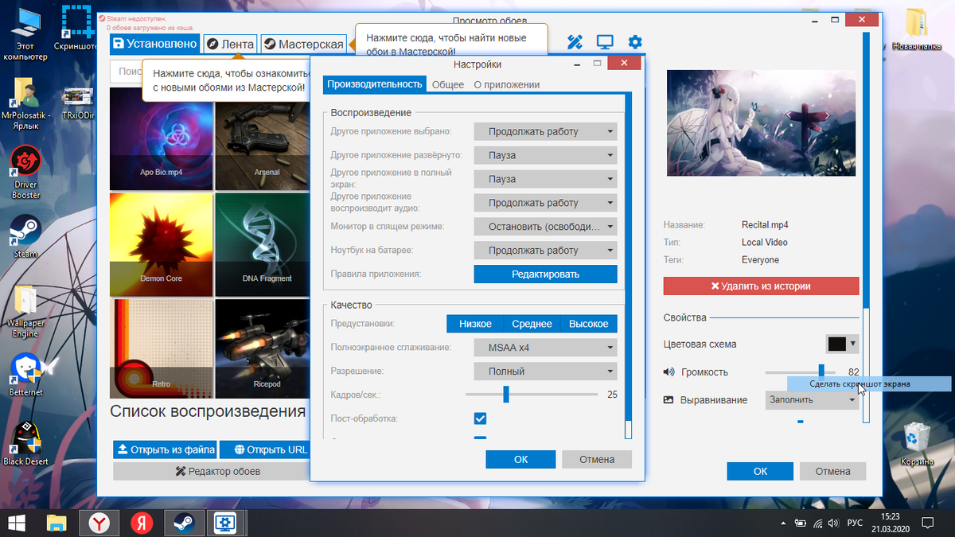The width and height of the screenshot is (955, 537).
Task: Click Редактор обоев button
Action: tap(211, 471)
